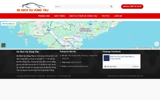Open Dịch Vụ Thuê Xe Vũng Tàu menu
This screenshot has width=160, height=100.
tap(83, 16)
